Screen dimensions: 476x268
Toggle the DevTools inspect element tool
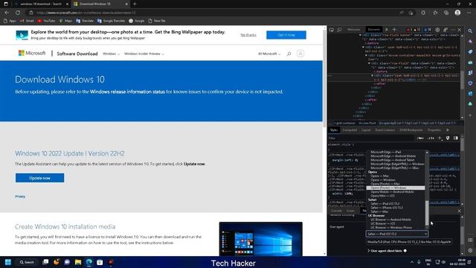[x=332, y=30]
